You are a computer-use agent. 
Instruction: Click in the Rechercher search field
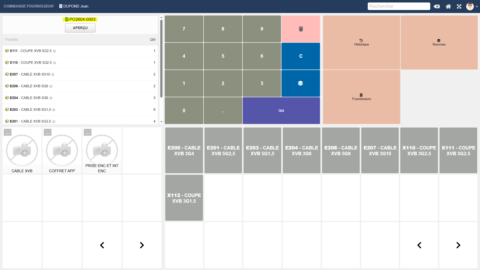[x=398, y=6]
